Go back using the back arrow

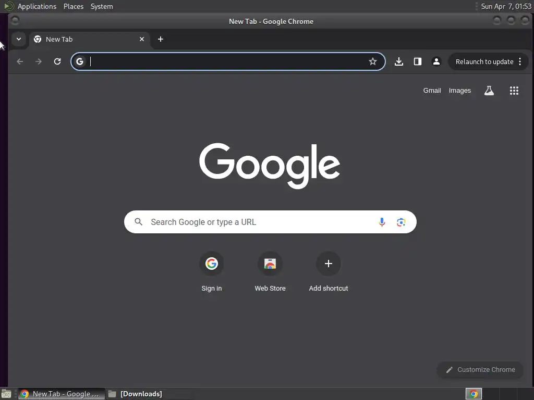[20, 61]
